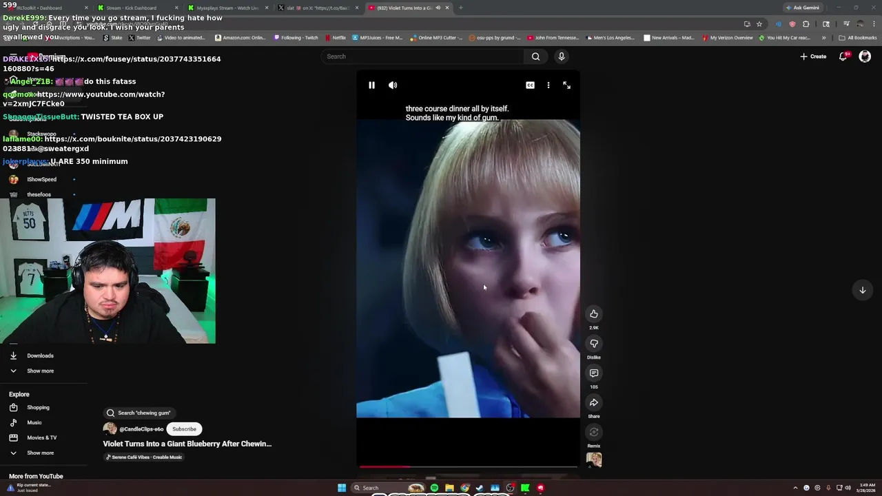The height and width of the screenshot is (496, 882).
Task: Open OBS Studio from the taskbar
Action: pyautogui.click(x=510, y=488)
